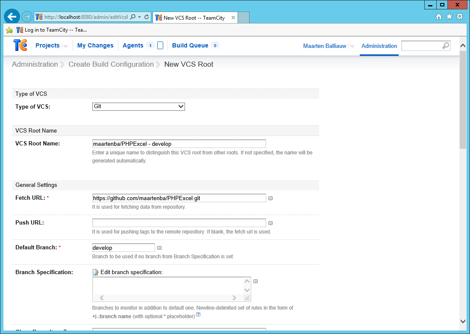Open branch name syntax help icon
Viewport: 470px width, 334px height.
198,314
